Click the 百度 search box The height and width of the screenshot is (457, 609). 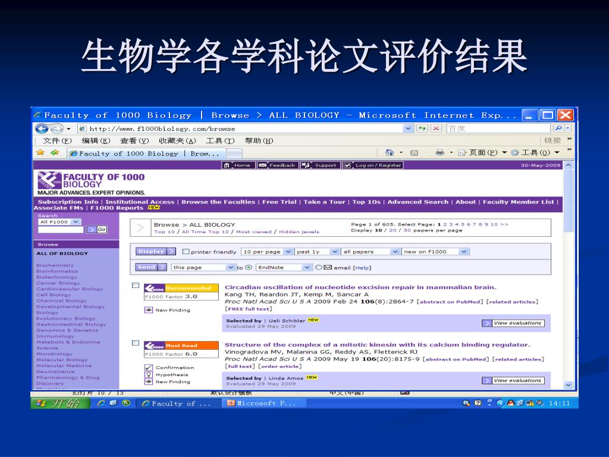tap(499, 129)
